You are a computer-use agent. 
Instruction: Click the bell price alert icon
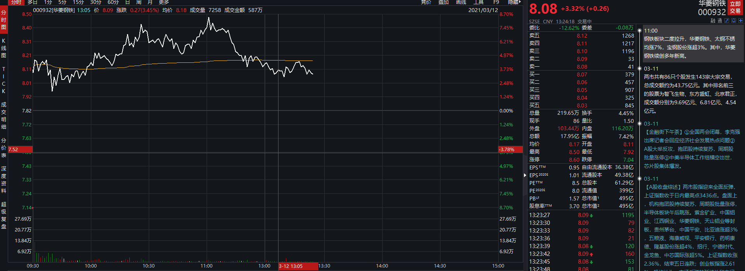pos(734,21)
